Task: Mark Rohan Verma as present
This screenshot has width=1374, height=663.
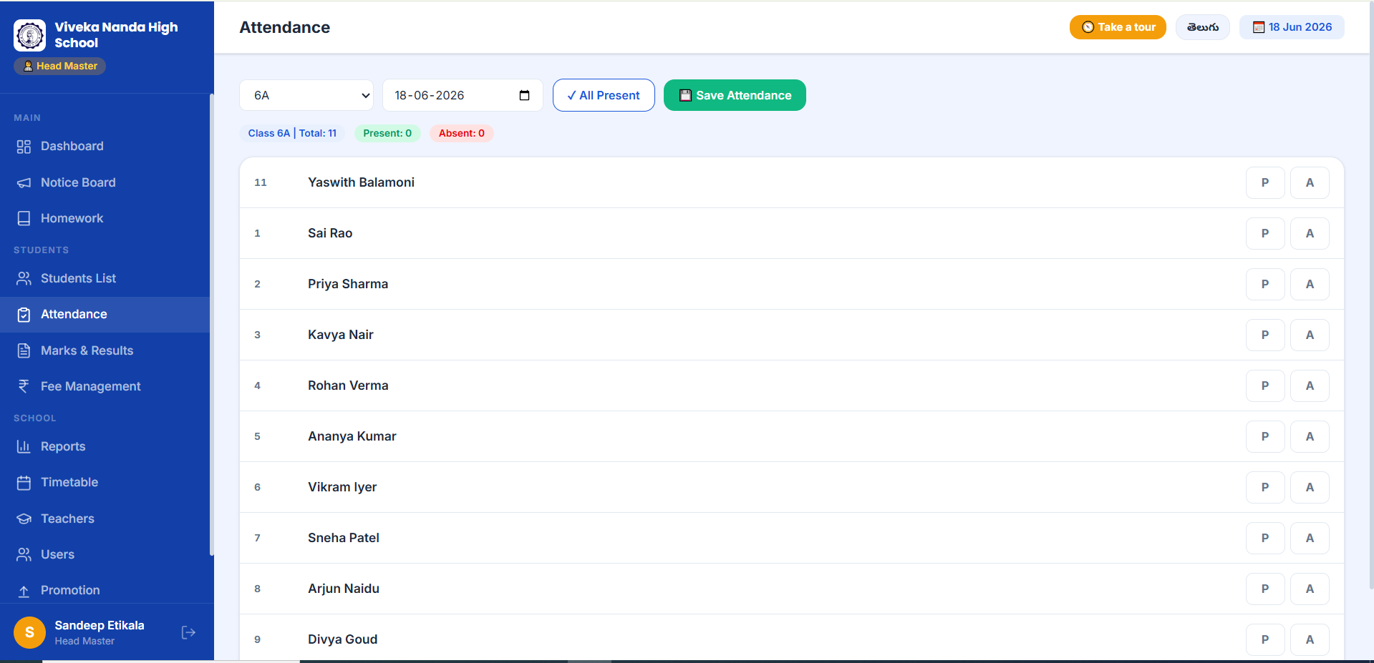Action: click(x=1265, y=385)
